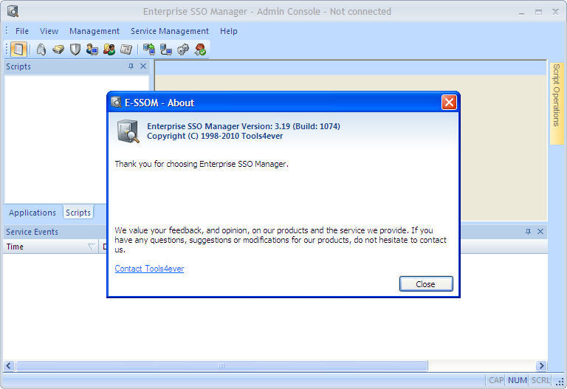Pin the Scripts panel with pushpin icon
The width and height of the screenshot is (567, 389).
coord(131,66)
